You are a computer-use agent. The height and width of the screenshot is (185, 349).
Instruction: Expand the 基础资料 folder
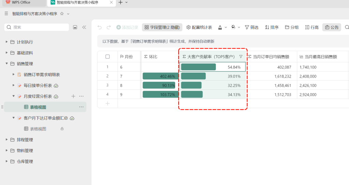click(x=7, y=53)
